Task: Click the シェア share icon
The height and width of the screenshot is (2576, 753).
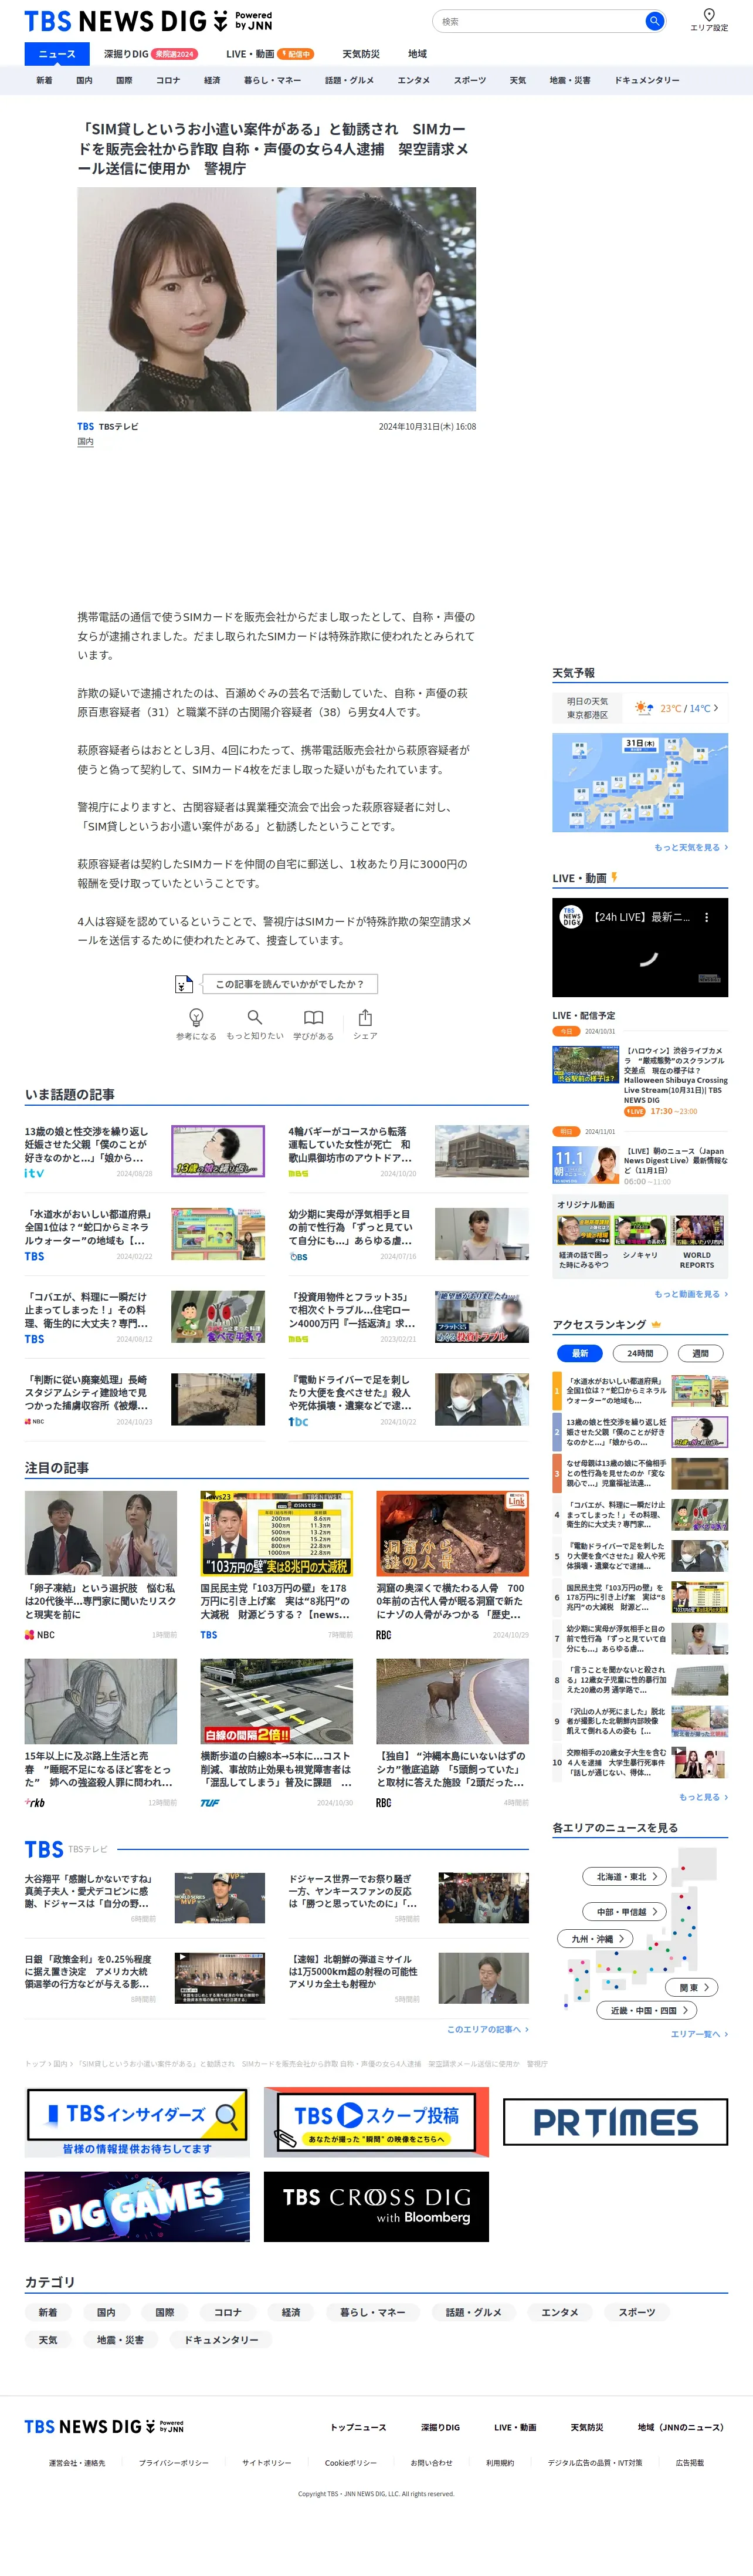Action: 365,1017
